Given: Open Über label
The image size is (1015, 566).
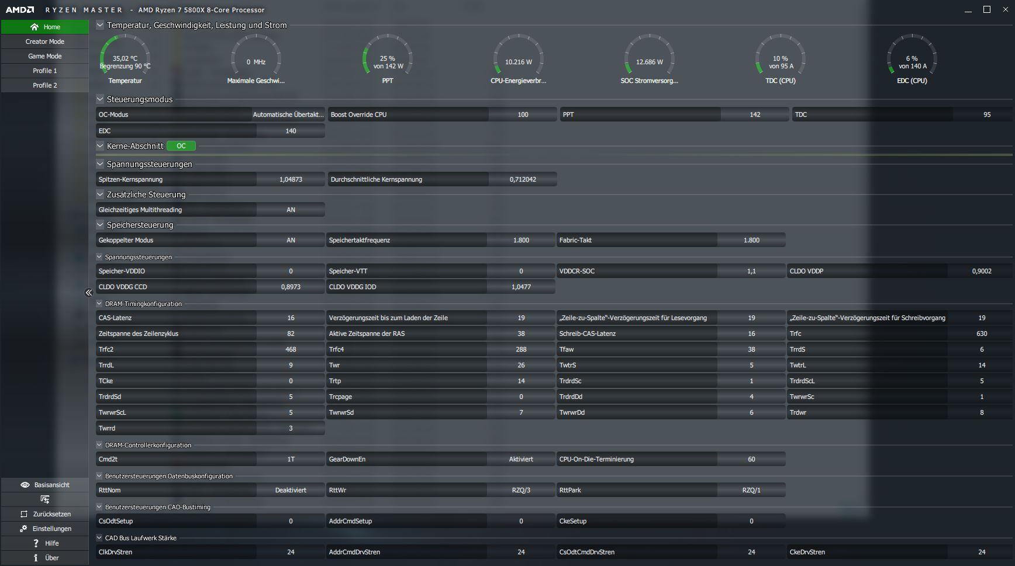Looking at the screenshot, I should coord(52,558).
